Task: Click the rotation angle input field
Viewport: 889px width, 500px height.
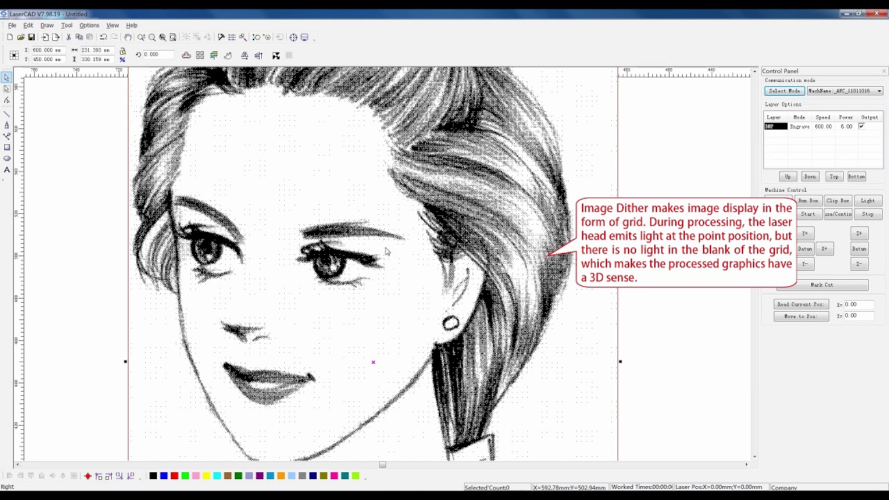Action: pos(158,54)
